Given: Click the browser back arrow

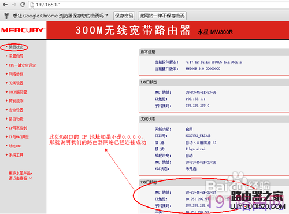Looking at the screenshot, I should pyautogui.click(x=5, y=5).
